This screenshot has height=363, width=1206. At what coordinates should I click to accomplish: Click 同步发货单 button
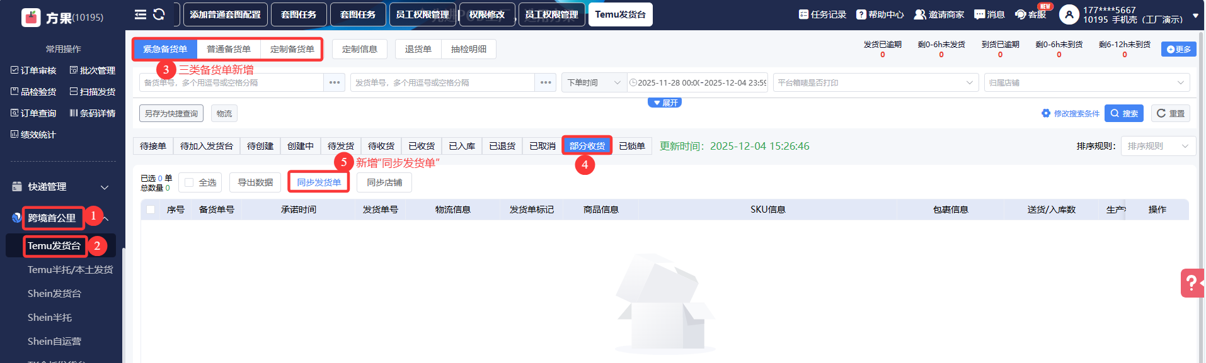[319, 182]
